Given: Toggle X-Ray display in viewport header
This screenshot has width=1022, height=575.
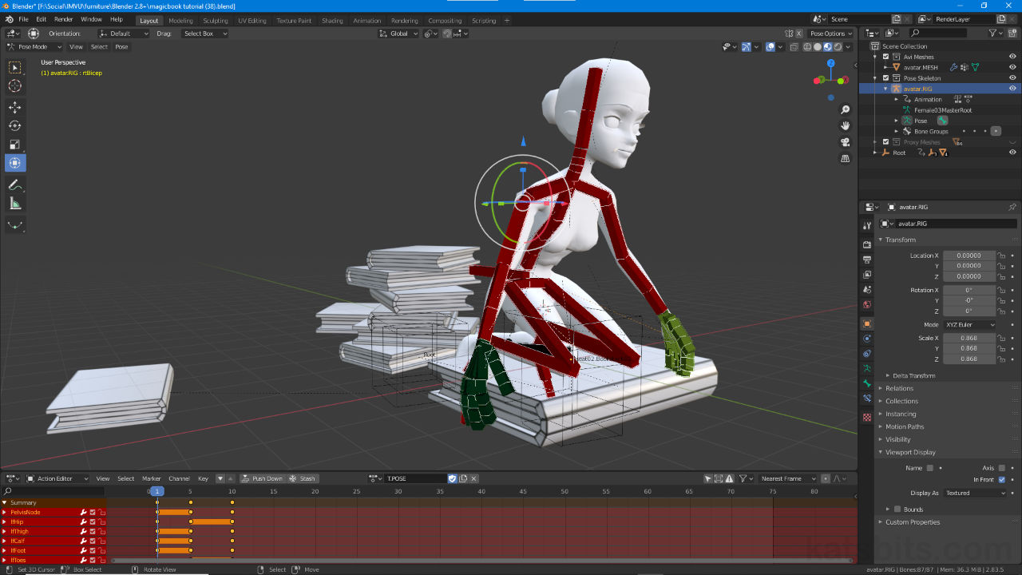Looking at the screenshot, I should click(x=794, y=47).
